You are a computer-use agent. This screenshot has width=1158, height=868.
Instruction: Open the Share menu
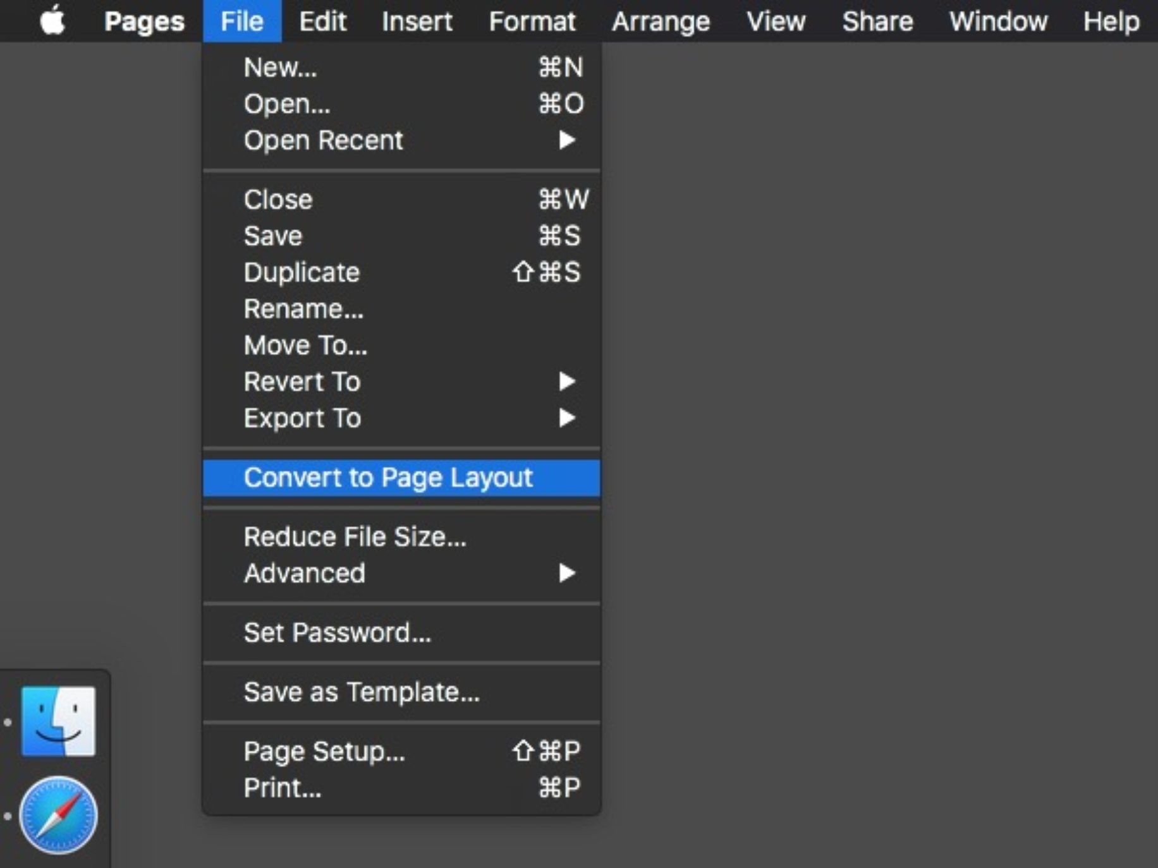[x=877, y=21]
